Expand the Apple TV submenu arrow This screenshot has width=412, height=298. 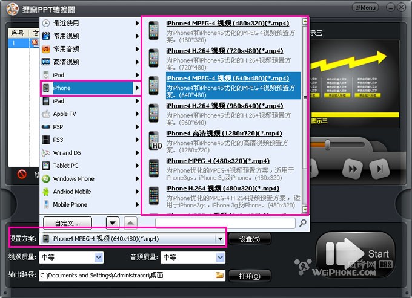click(x=137, y=114)
